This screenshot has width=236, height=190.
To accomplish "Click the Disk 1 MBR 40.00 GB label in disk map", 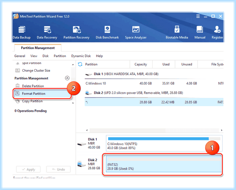I will (x=94, y=143).
